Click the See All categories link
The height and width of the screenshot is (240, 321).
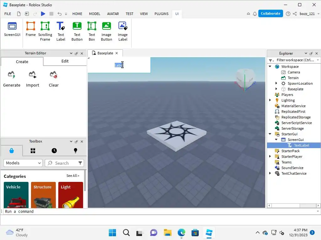click(73, 176)
